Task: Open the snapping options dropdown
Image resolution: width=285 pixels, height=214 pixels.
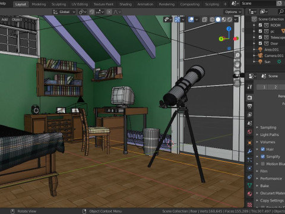Action: [x=100, y=12]
